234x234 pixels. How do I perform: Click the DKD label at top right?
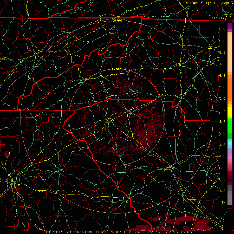coord(229,16)
